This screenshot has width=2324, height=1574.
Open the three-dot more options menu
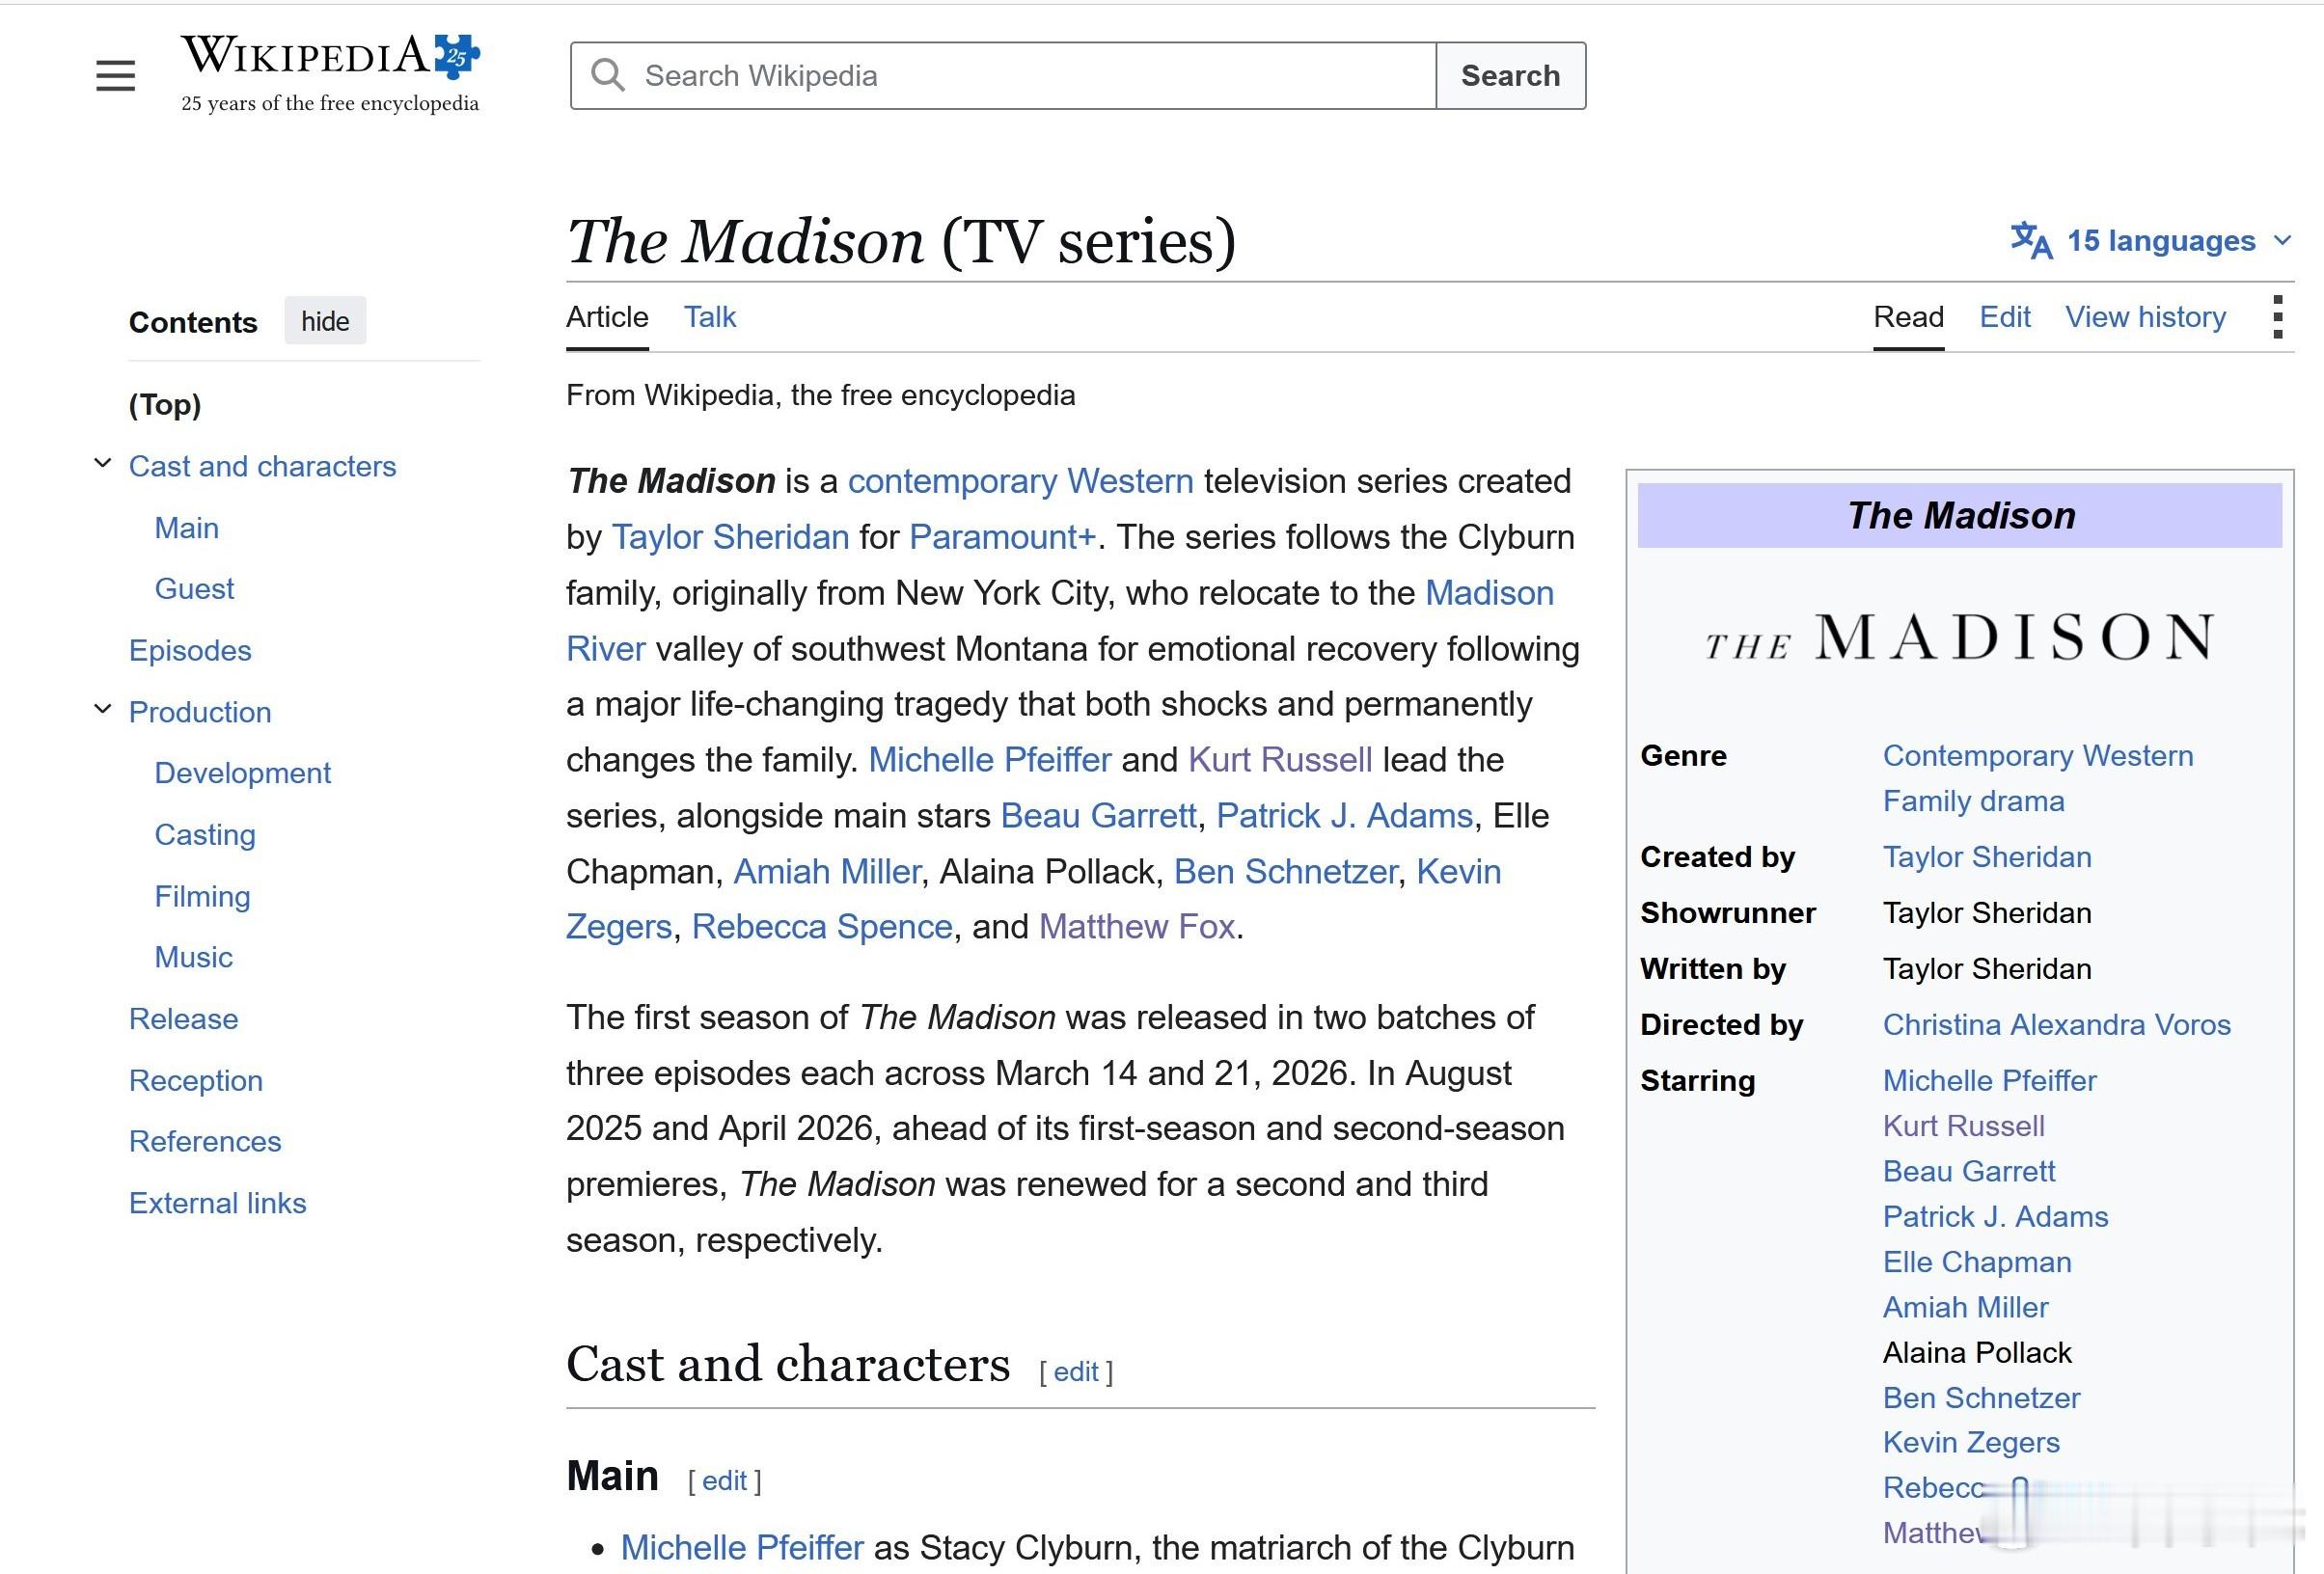point(2277,317)
